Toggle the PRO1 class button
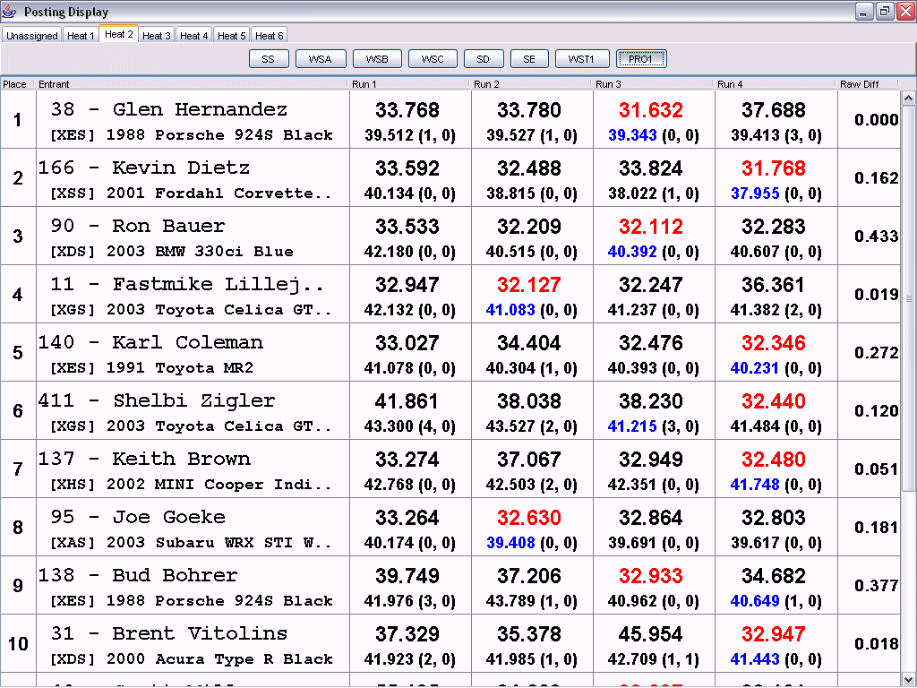917x688 pixels. (x=641, y=59)
